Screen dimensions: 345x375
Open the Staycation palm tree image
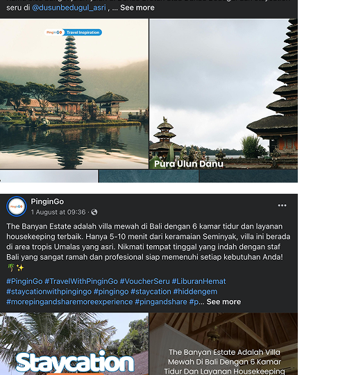[x=74, y=344]
